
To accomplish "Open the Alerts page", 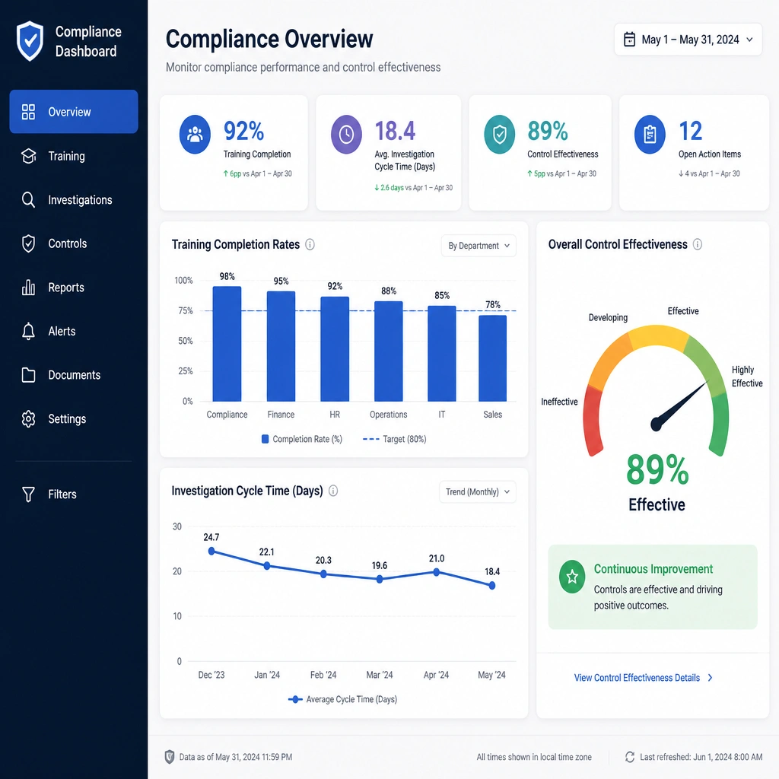I will point(74,331).
